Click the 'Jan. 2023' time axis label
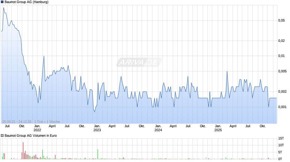Image resolution: width=290 pixels, height=162 pixels. click(x=97, y=128)
